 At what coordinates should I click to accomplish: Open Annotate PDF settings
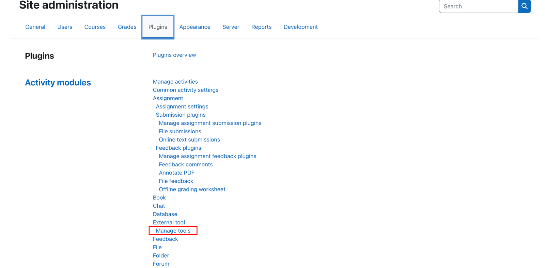tap(176, 173)
